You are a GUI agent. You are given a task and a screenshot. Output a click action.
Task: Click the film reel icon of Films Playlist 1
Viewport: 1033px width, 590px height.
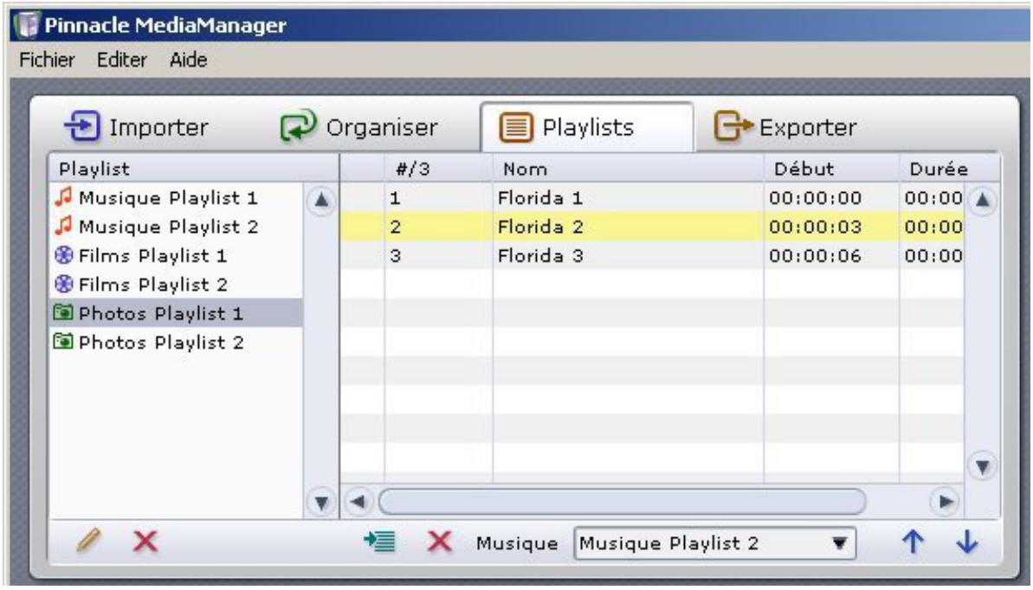click(x=63, y=255)
